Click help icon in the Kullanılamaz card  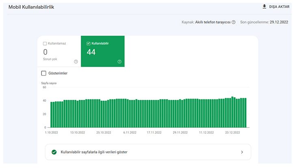click(x=76, y=62)
